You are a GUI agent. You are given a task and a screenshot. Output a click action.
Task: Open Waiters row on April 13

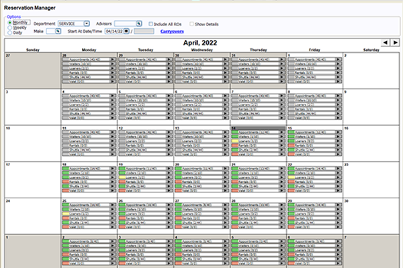201,137
